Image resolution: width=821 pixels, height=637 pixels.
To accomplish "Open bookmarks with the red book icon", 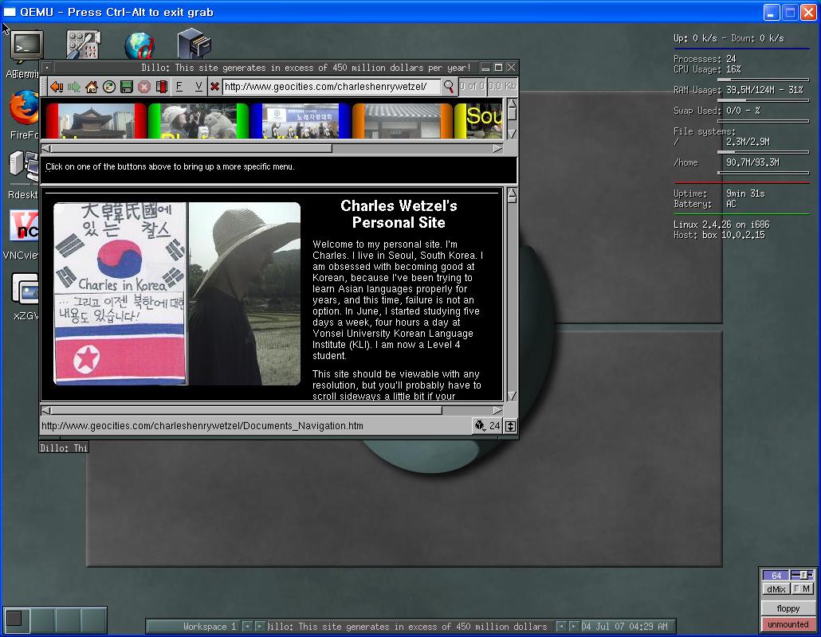I will [x=161, y=87].
